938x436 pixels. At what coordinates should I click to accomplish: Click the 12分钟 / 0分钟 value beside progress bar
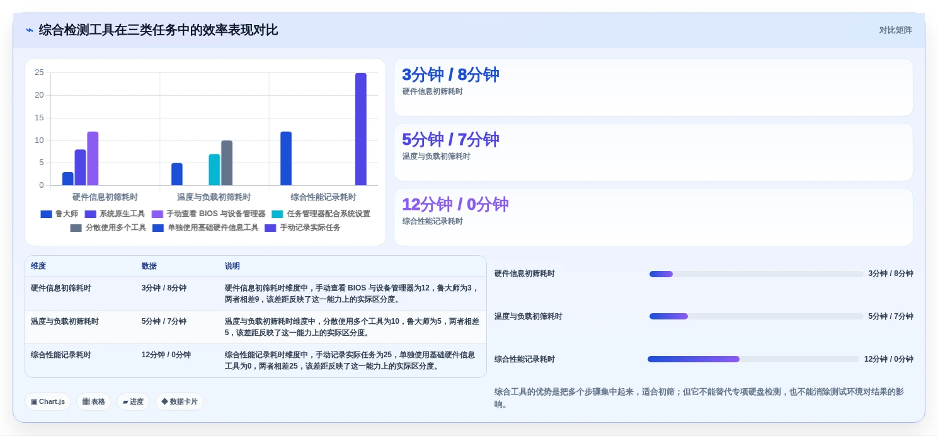pos(888,359)
